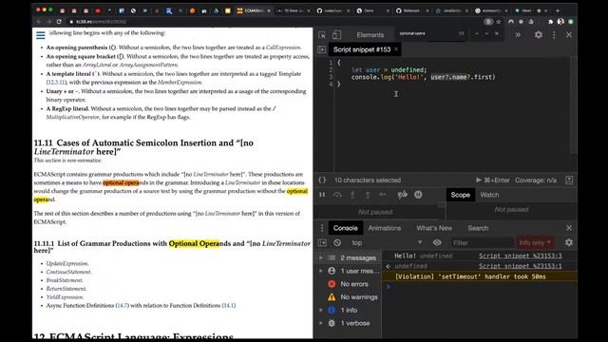Open the drawer three-dot menu
This screenshot has height=342, width=608.
322,228
